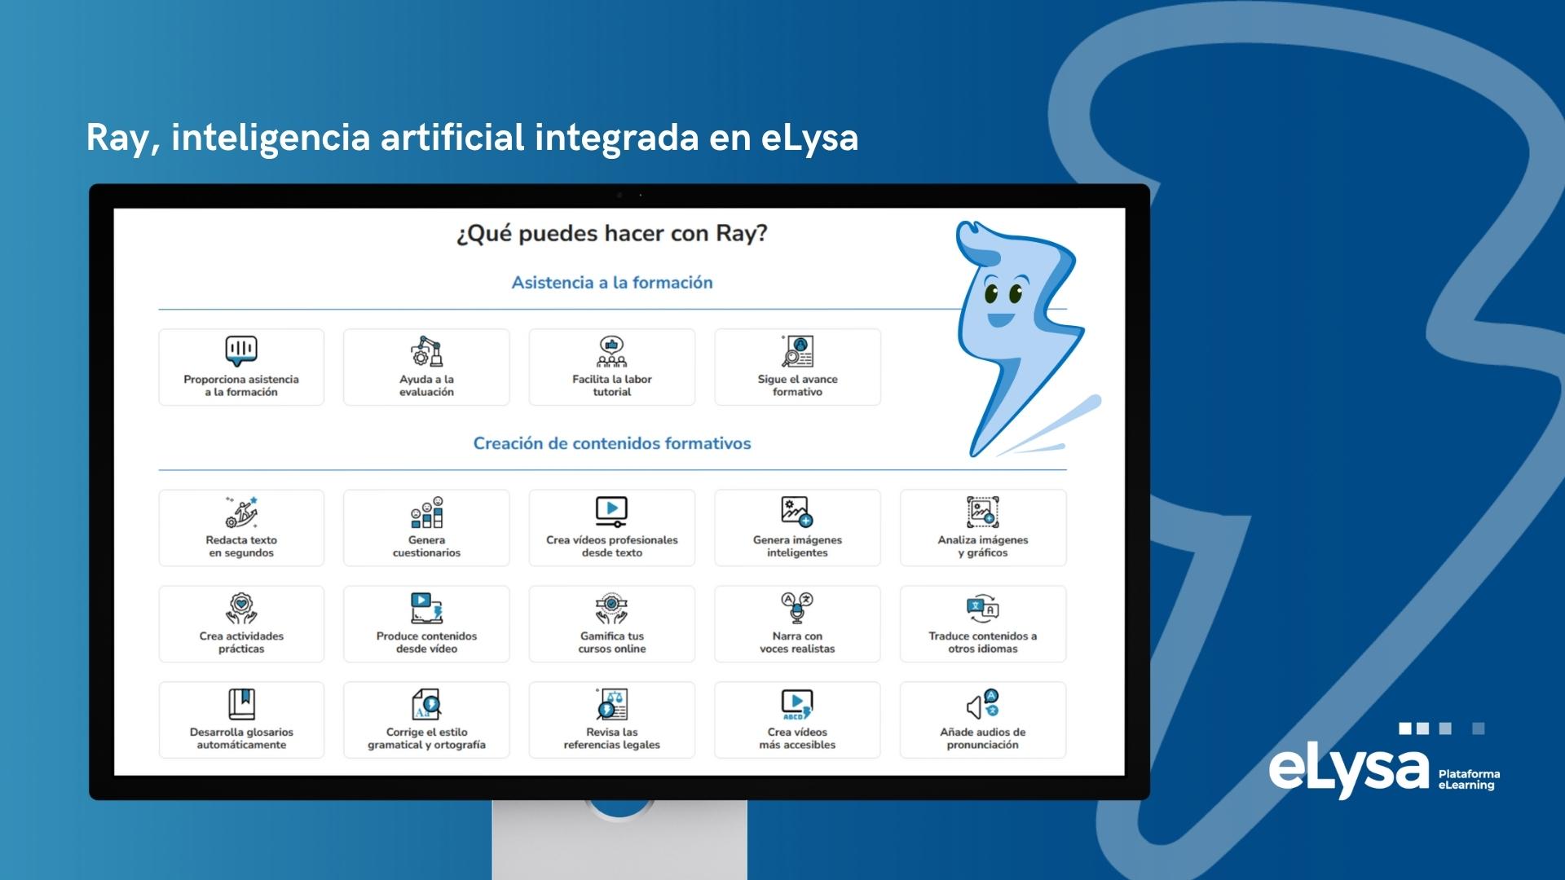Select the 'Genera imágenes inteligentes' icon
The width and height of the screenshot is (1565, 880).
pos(797,512)
